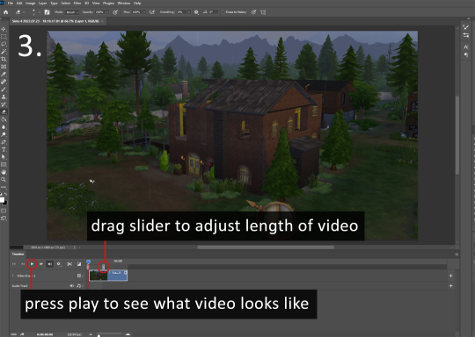Switch foreground and background colors

click(5, 194)
